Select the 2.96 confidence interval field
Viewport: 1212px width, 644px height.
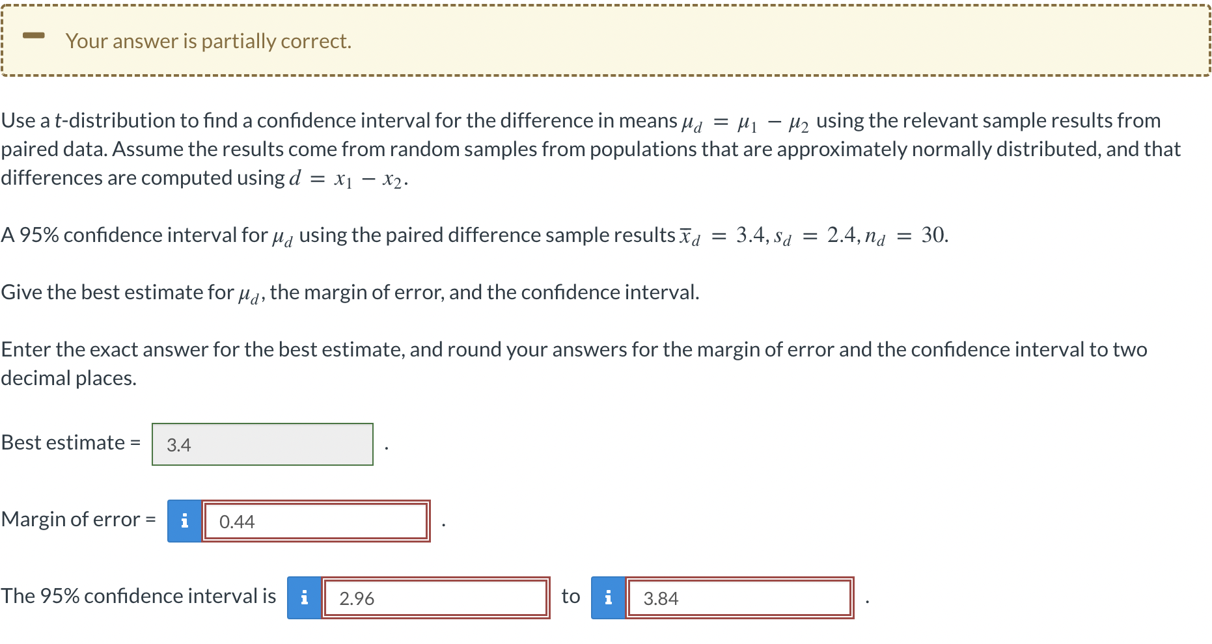435,597
